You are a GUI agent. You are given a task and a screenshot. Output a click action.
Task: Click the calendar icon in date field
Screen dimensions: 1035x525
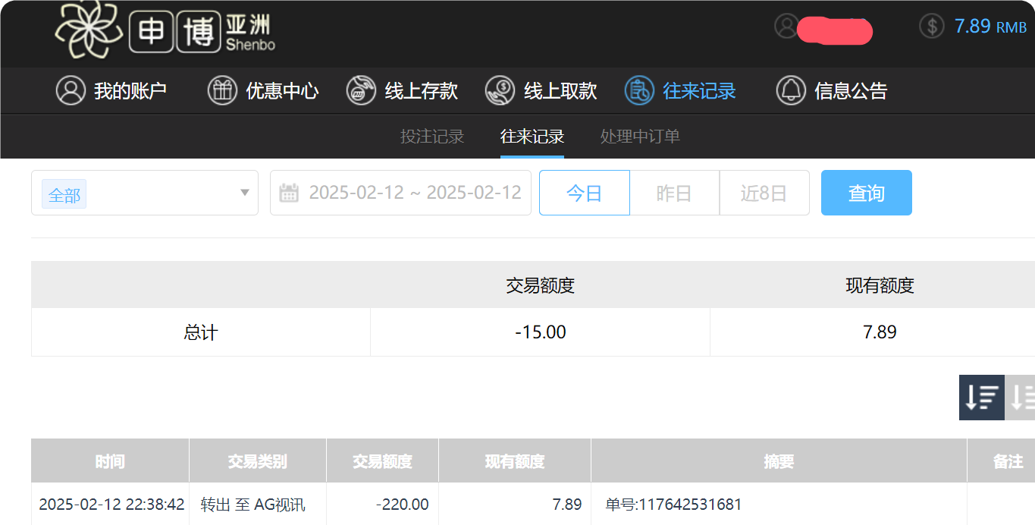pyautogui.click(x=288, y=193)
